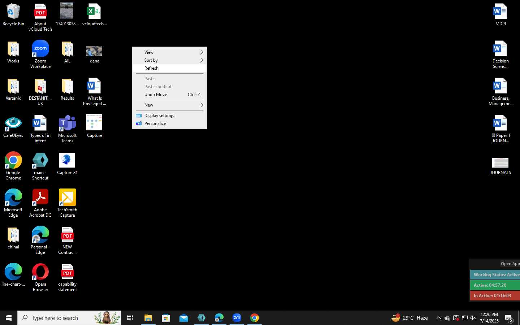Select the Results folder icon
This screenshot has height=325, width=520.
[67, 90]
